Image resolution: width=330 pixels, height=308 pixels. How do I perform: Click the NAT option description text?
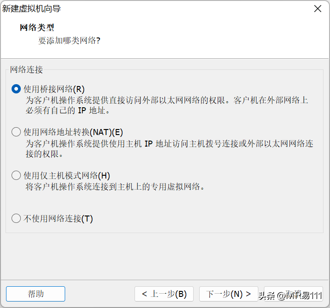click(x=169, y=148)
